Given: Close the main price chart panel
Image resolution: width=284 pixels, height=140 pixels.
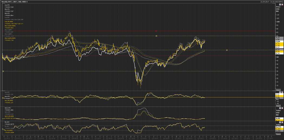Looking at the screenshot, I should [282, 5].
